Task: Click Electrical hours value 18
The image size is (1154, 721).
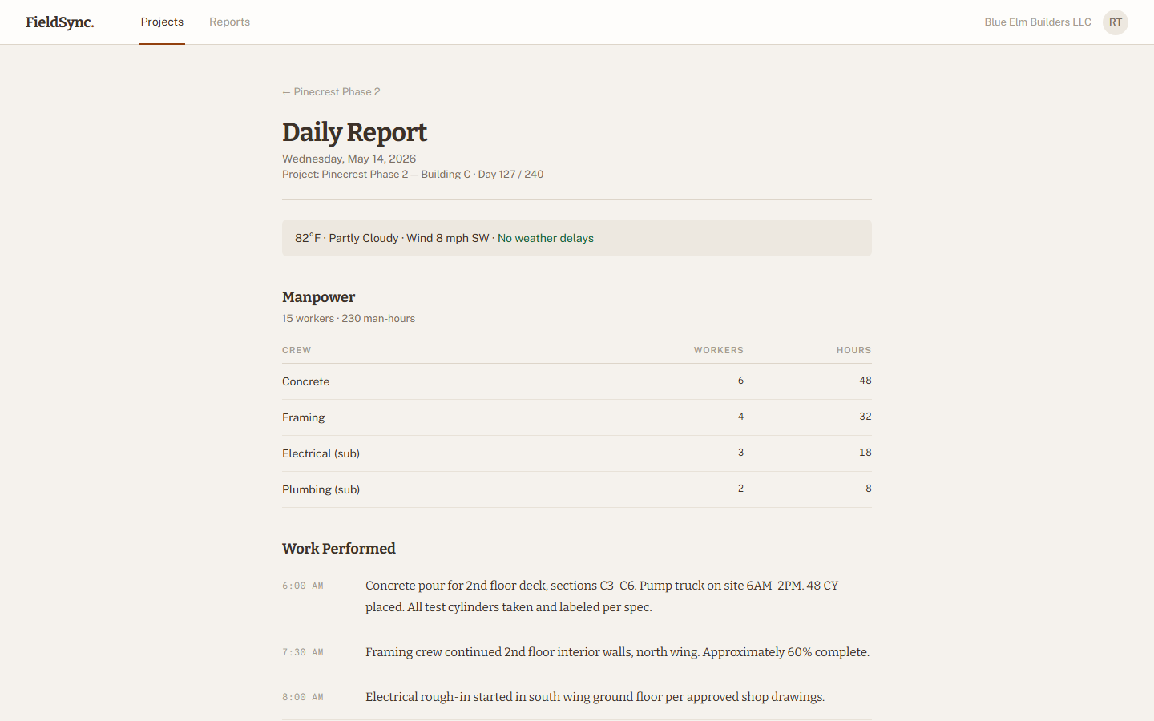Action: 865,453
